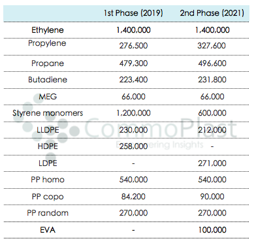
Task: Click the HDPE 258,000 value
Action: 133,146
